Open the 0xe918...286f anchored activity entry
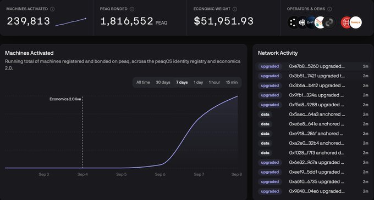 click(x=313, y=134)
